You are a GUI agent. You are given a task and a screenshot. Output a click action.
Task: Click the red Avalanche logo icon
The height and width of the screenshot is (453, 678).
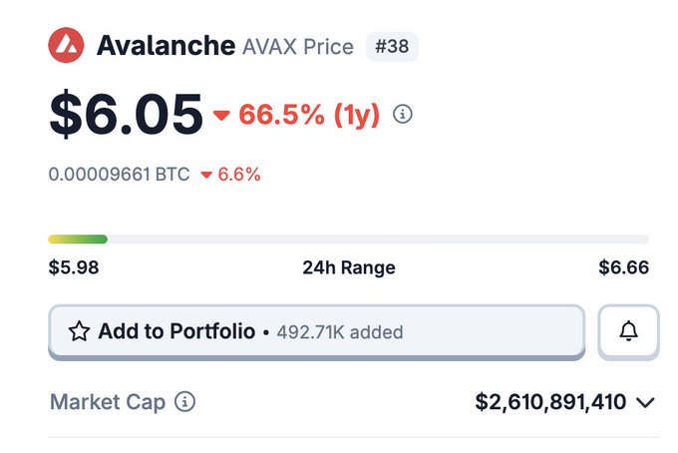point(66,45)
